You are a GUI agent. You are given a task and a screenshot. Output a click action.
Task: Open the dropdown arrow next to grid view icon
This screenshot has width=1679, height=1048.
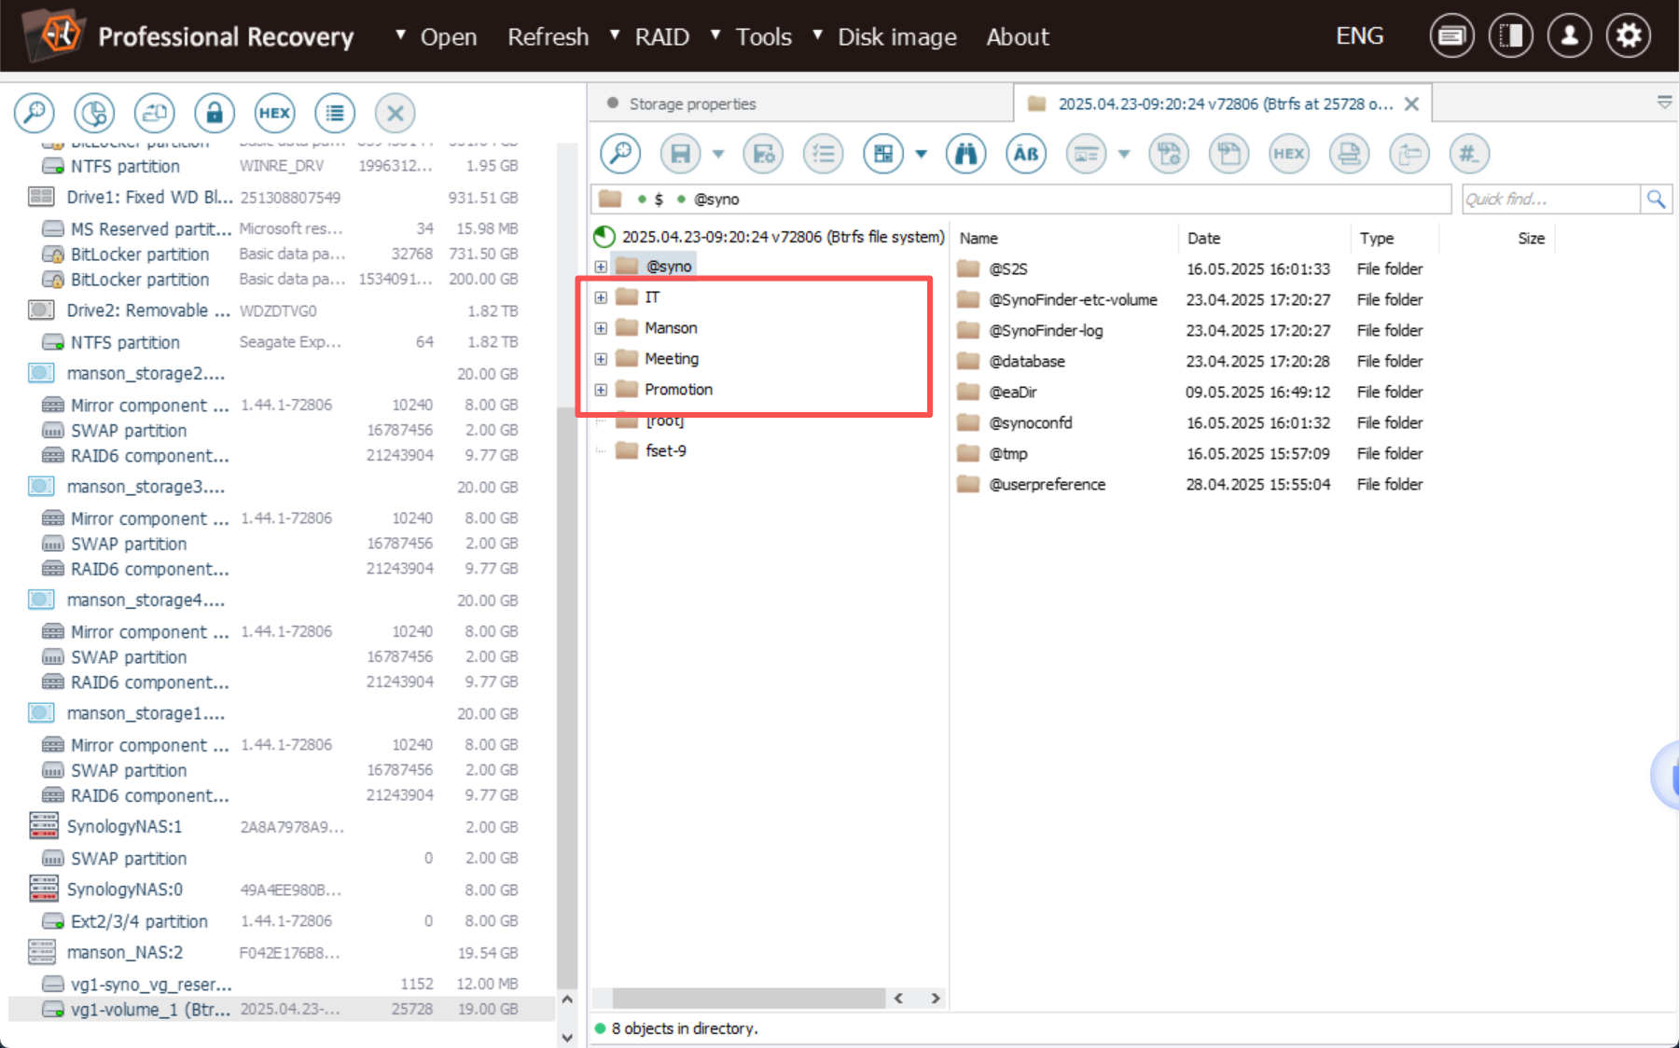tap(922, 154)
